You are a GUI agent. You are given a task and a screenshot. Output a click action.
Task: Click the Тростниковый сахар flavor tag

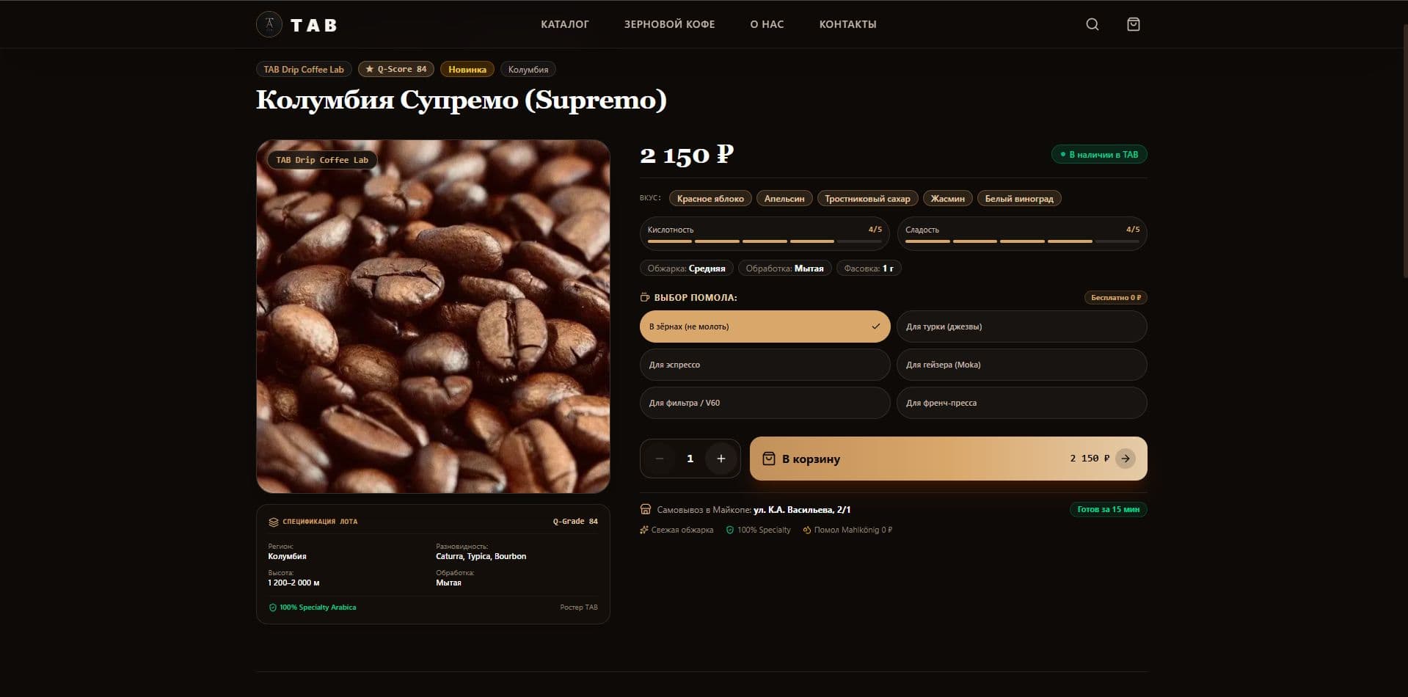[867, 198]
